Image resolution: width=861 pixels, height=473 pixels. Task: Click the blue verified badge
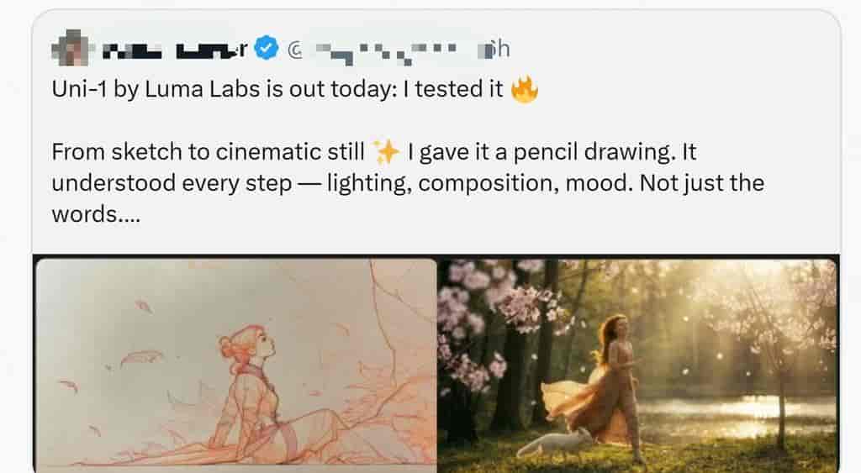[267, 50]
